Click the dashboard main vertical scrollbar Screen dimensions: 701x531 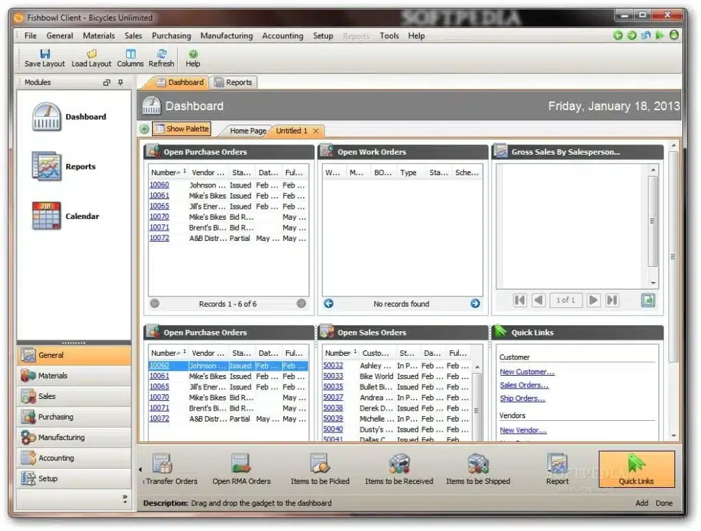coord(674,257)
